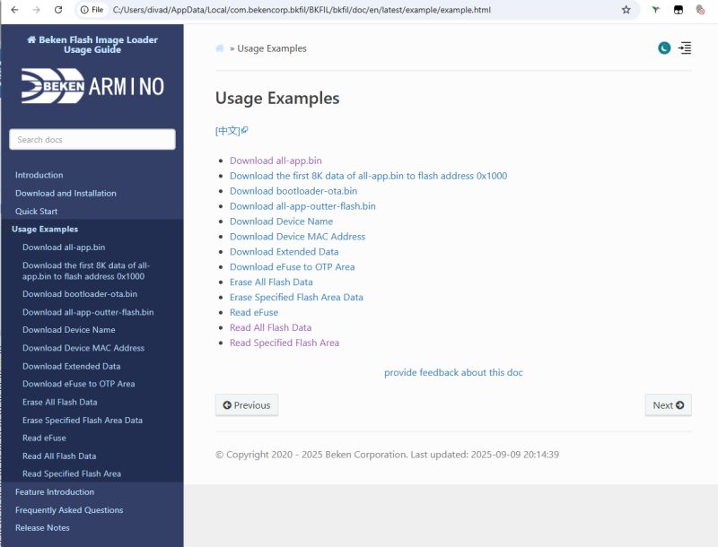This screenshot has width=718, height=547.
Task: Open content link Read eFuse
Action: click(x=254, y=312)
